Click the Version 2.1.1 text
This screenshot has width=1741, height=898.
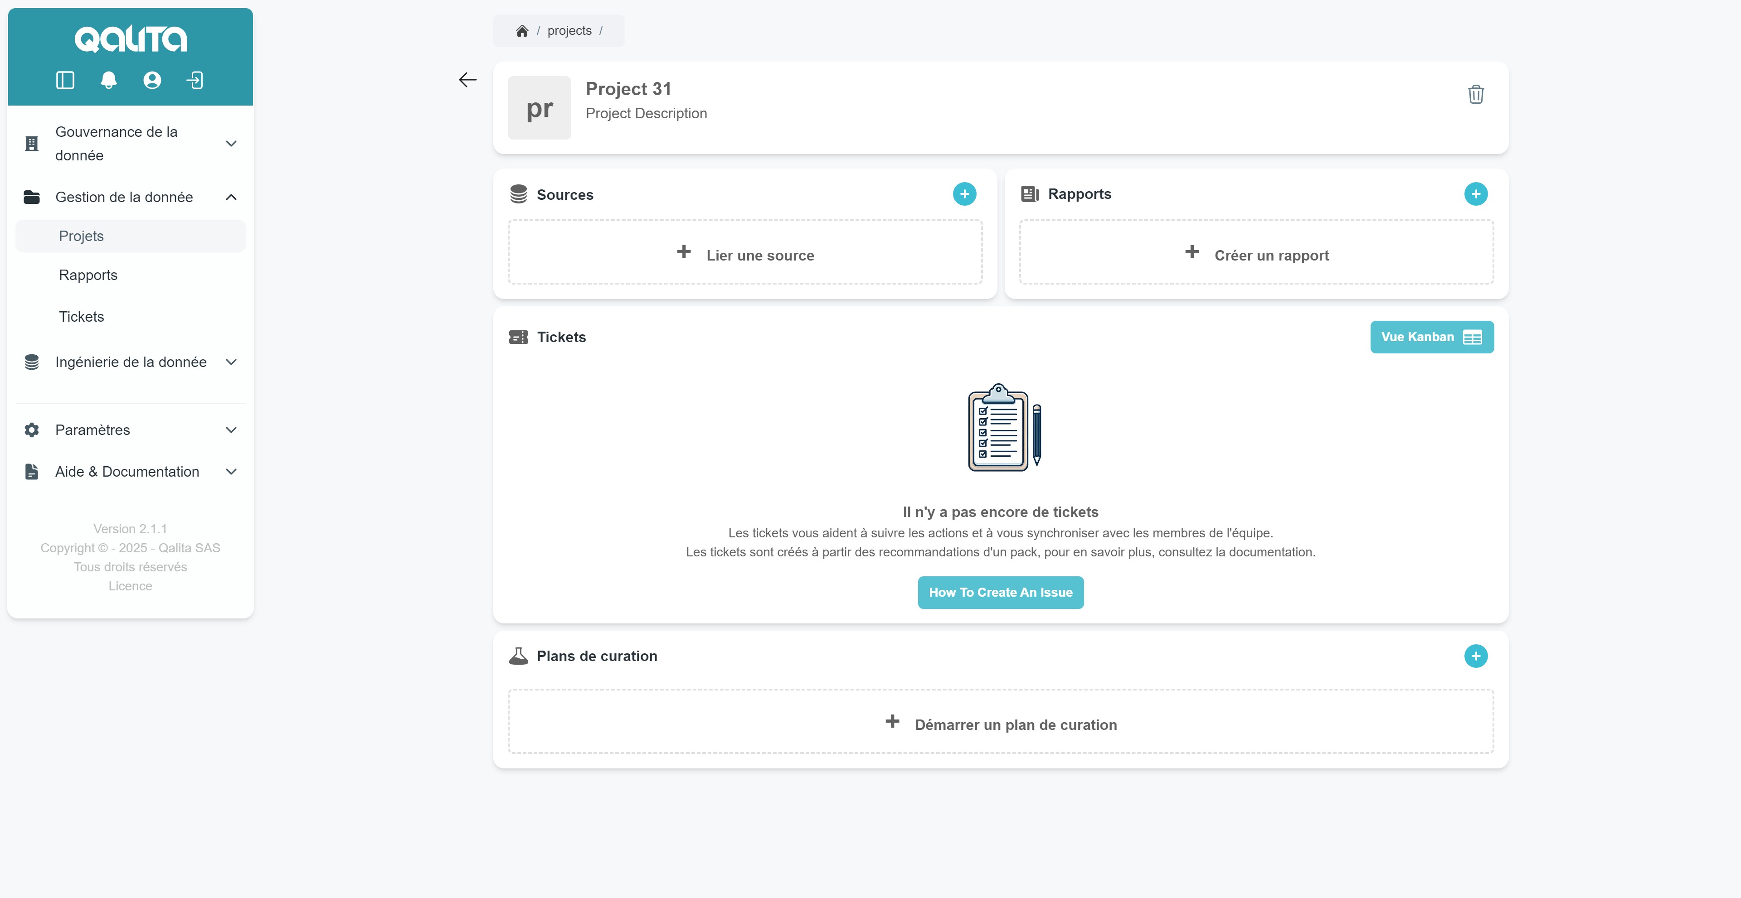click(x=131, y=529)
